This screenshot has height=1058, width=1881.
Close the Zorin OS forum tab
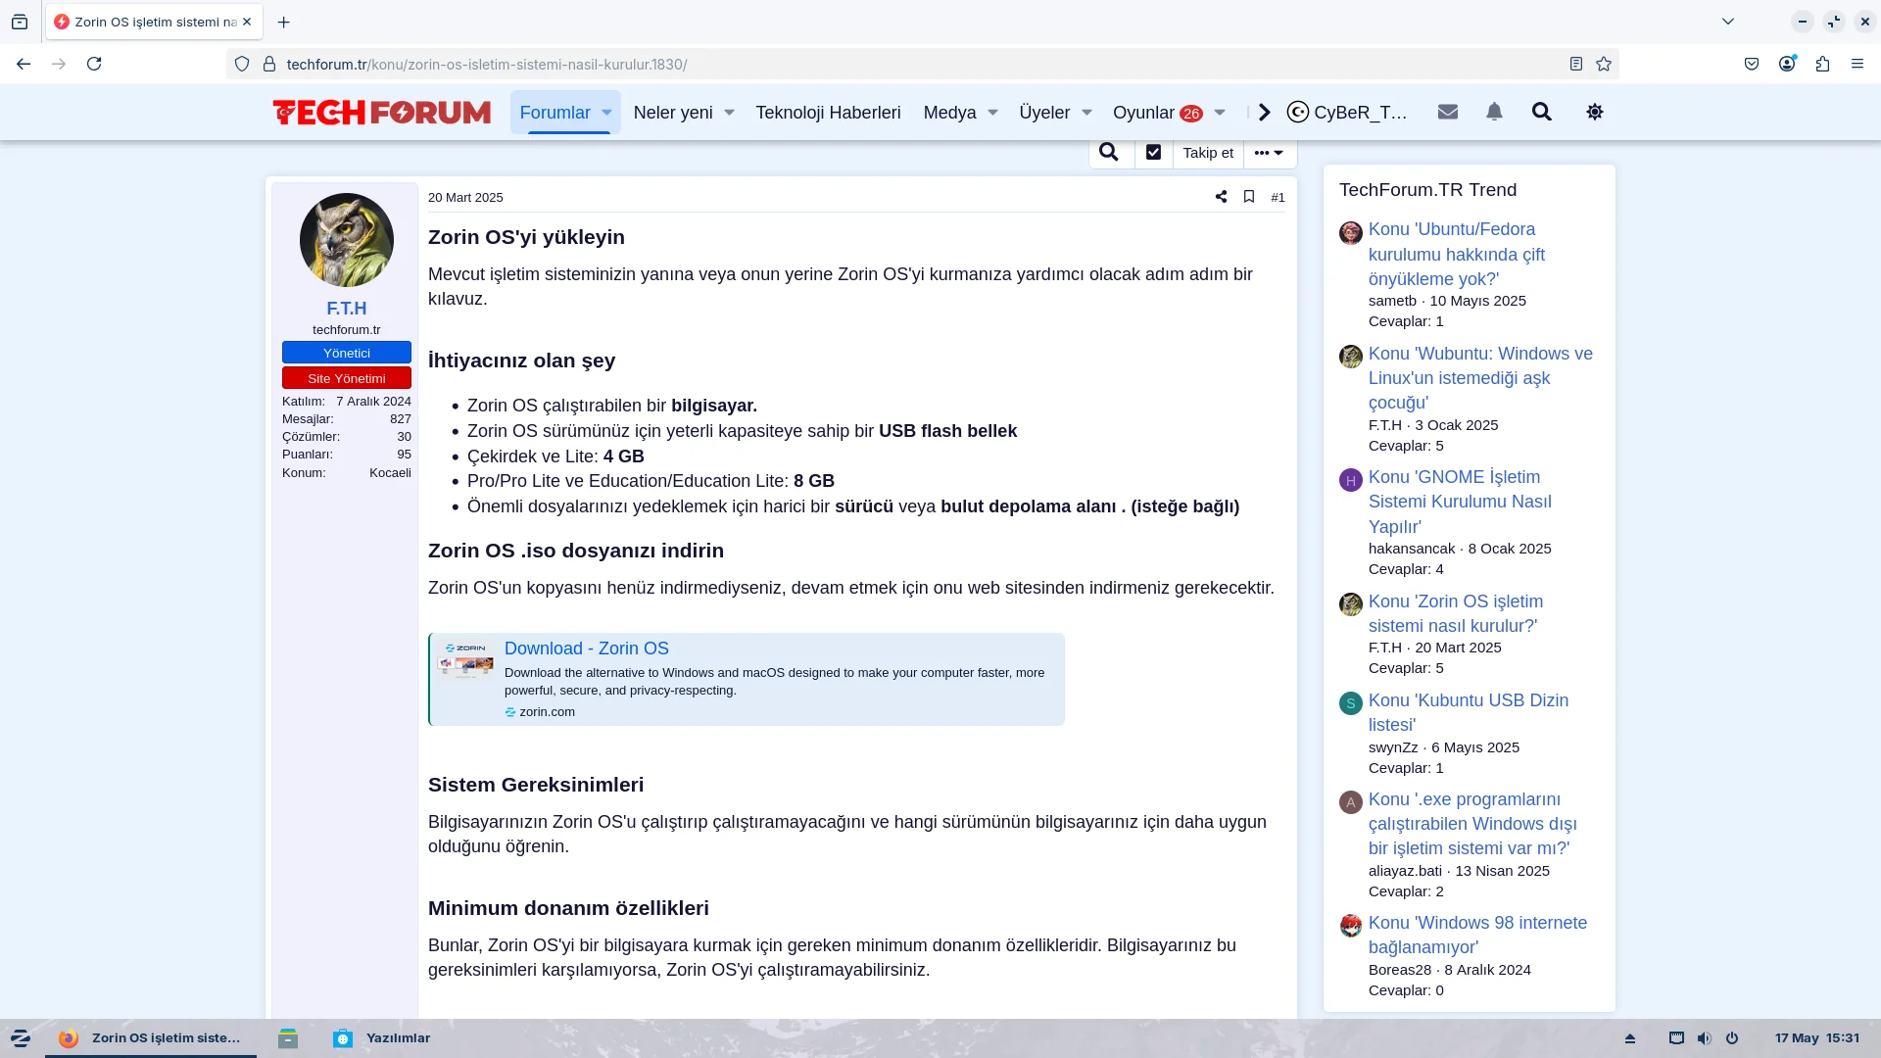point(247,22)
